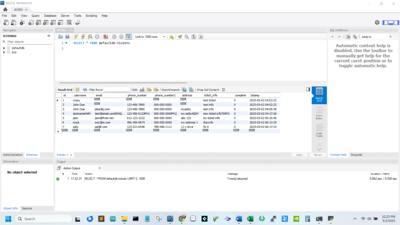Stop the running query
Image resolution: width=400 pixels, height=225 pixels.
point(97,37)
